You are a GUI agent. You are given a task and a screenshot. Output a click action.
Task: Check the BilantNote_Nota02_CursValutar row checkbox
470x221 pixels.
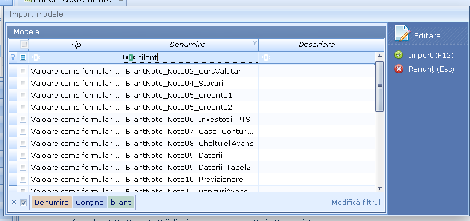[x=23, y=71]
